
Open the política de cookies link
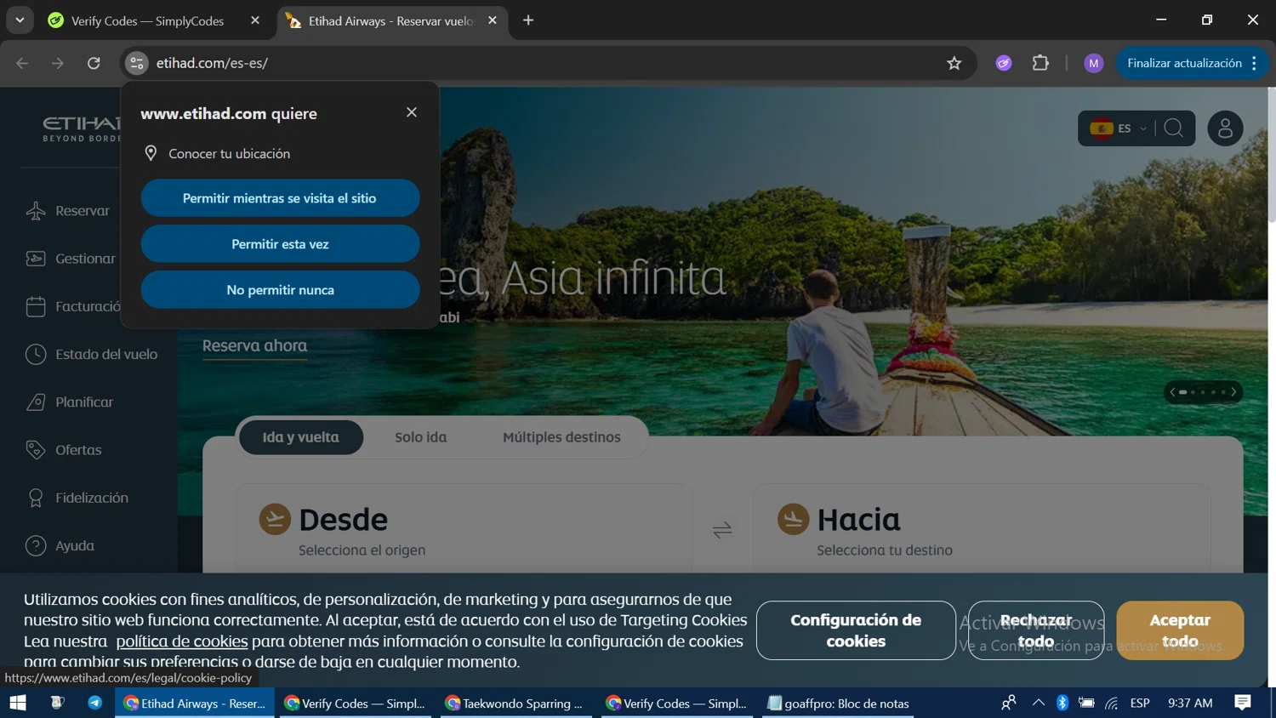click(182, 641)
